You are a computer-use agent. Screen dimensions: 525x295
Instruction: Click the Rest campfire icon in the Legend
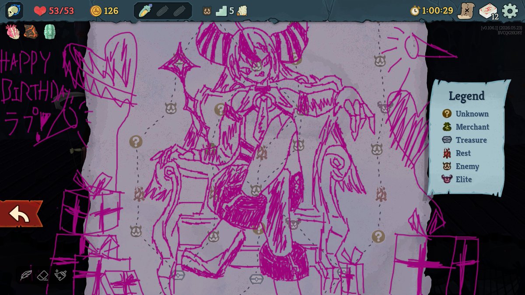(x=447, y=153)
